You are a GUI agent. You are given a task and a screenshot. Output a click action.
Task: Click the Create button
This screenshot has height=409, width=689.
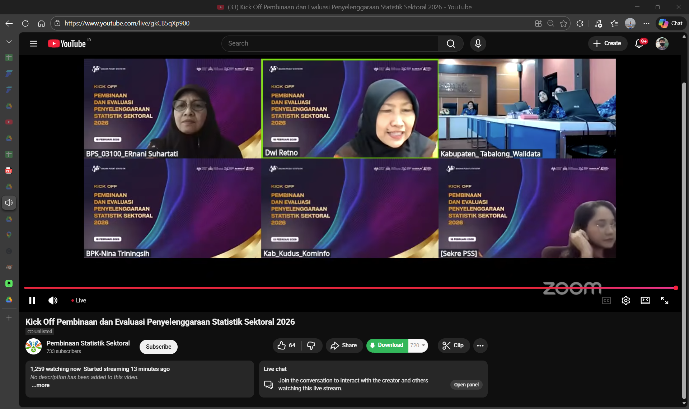coord(607,43)
